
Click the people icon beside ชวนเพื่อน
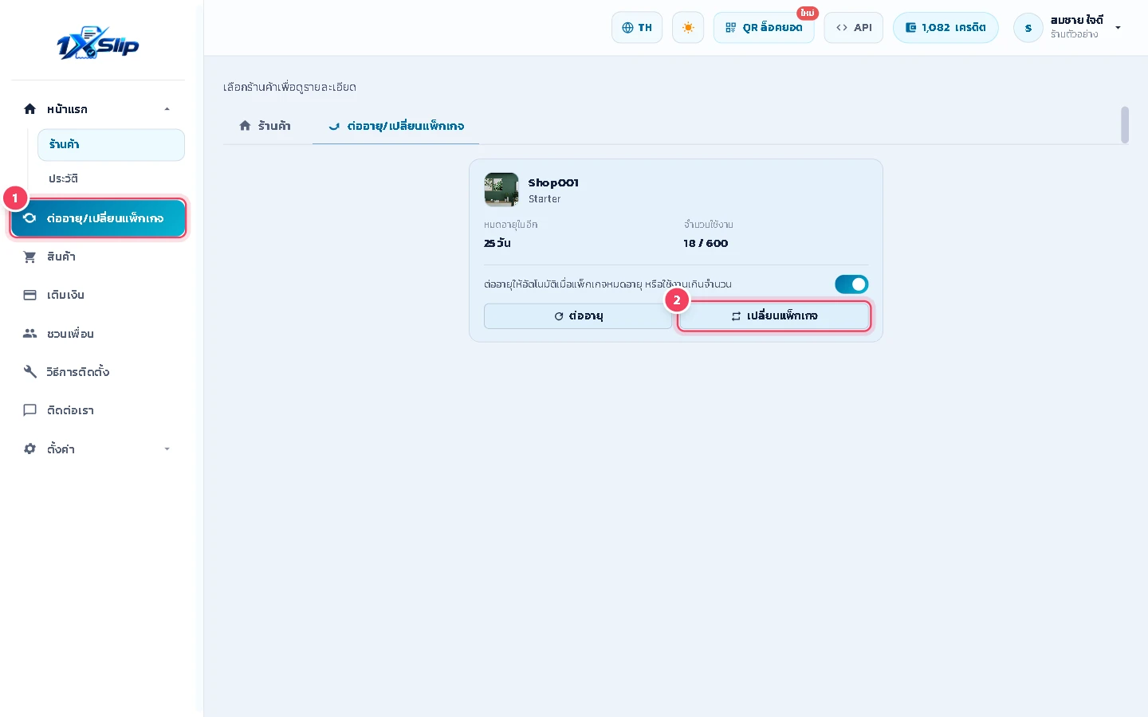[30, 333]
